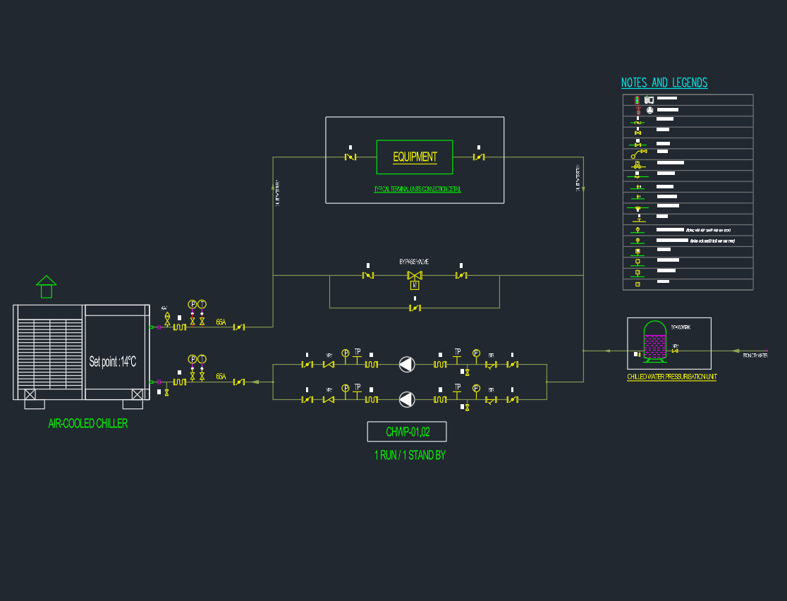Image resolution: width=787 pixels, height=601 pixels.
Task: Click the CHWP-01,02 pump tag box
Action: tap(407, 432)
